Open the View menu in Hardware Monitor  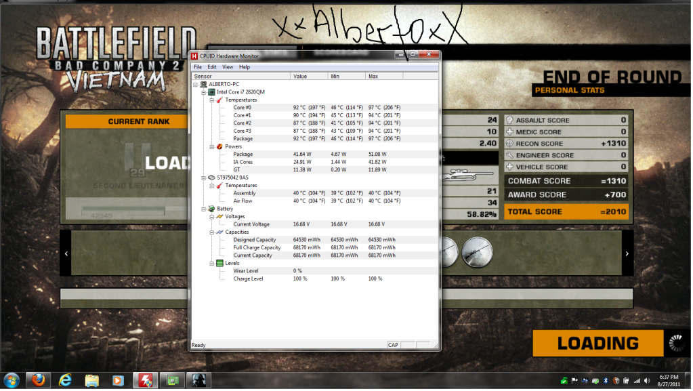(x=227, y=67)
